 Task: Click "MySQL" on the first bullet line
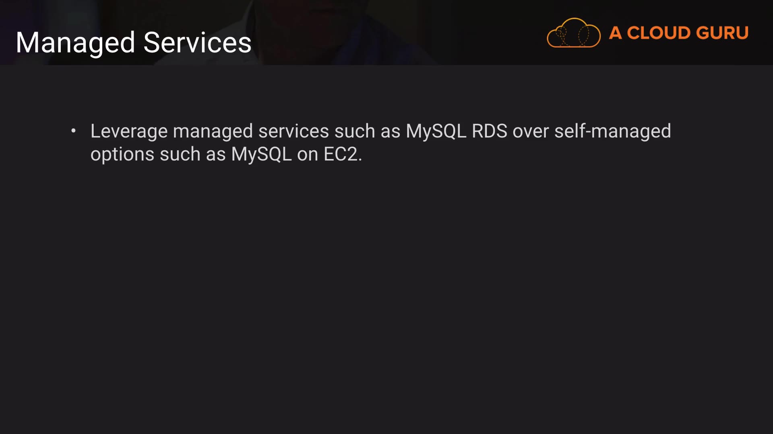436,131
